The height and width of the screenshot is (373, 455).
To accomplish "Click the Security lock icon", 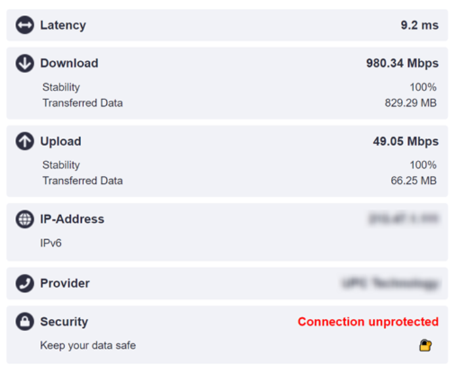I will [x=24, y=322].
